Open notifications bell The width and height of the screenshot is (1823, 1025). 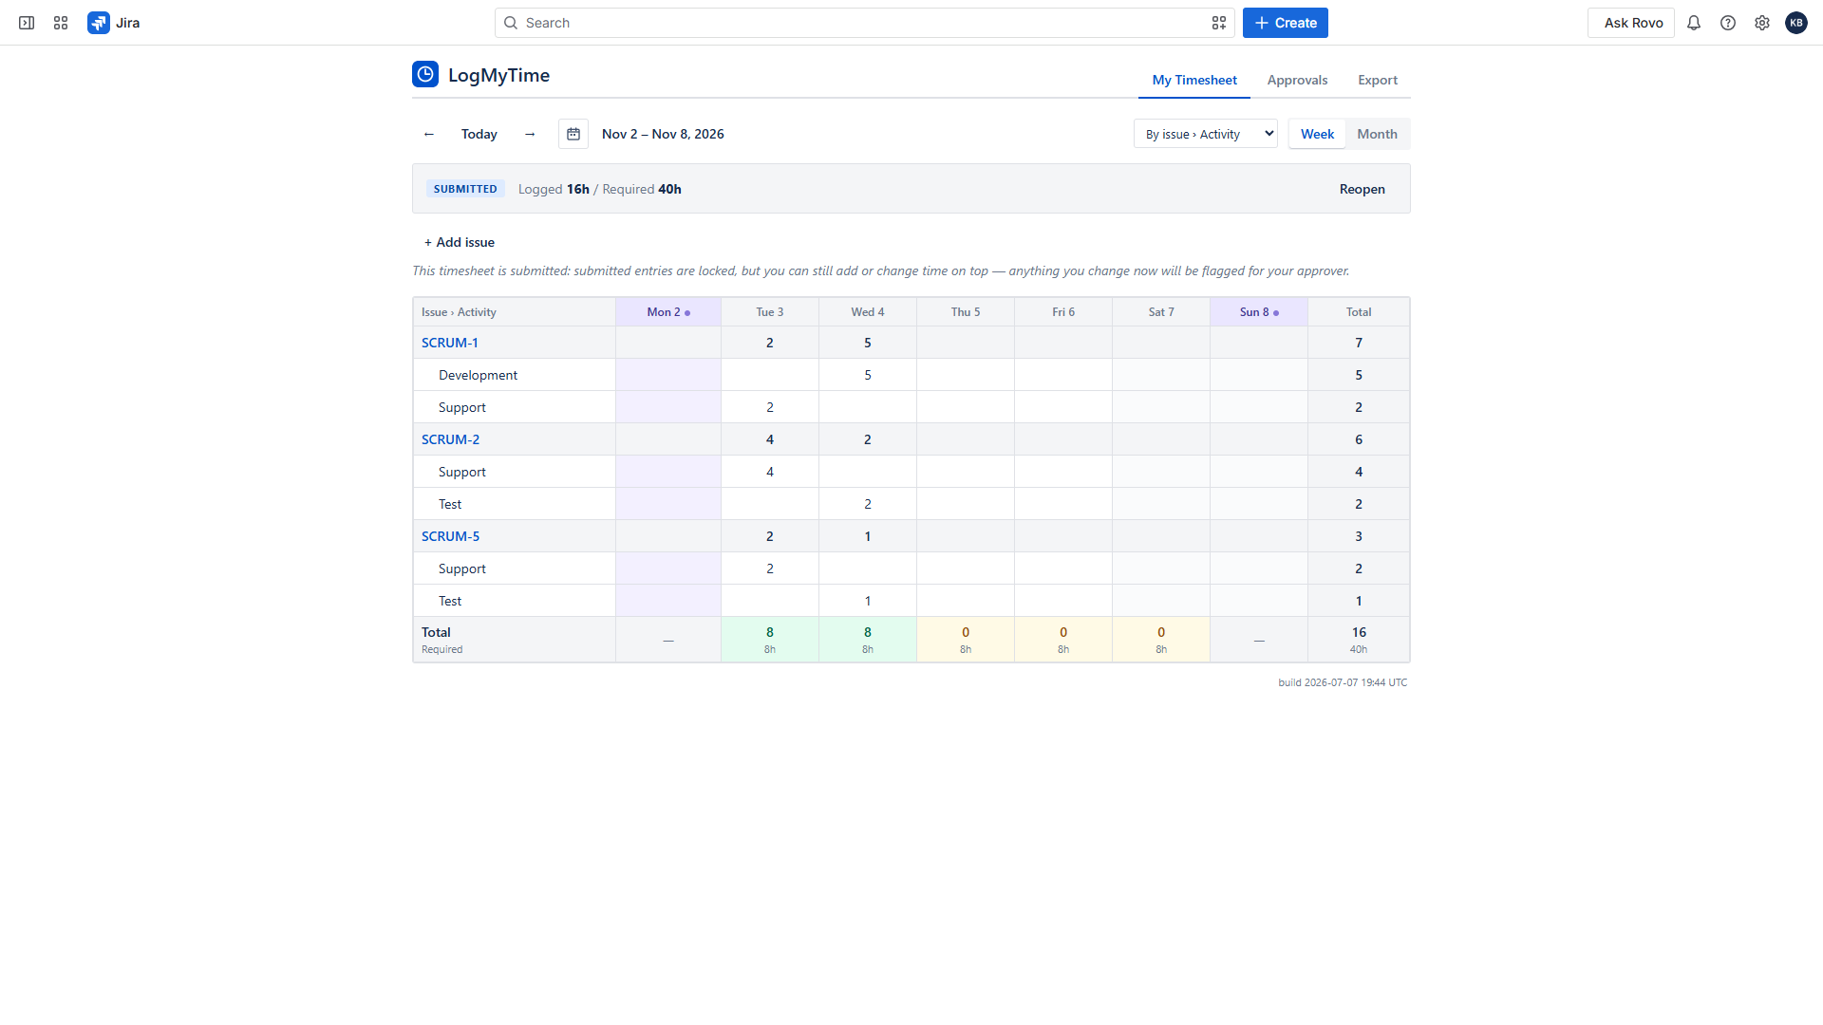(x=1694, y=23)
